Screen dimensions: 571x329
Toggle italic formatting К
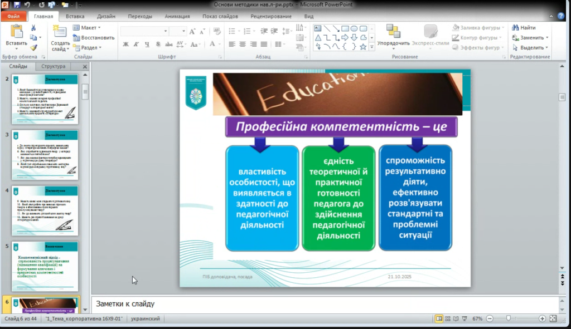tap(136, 45)
